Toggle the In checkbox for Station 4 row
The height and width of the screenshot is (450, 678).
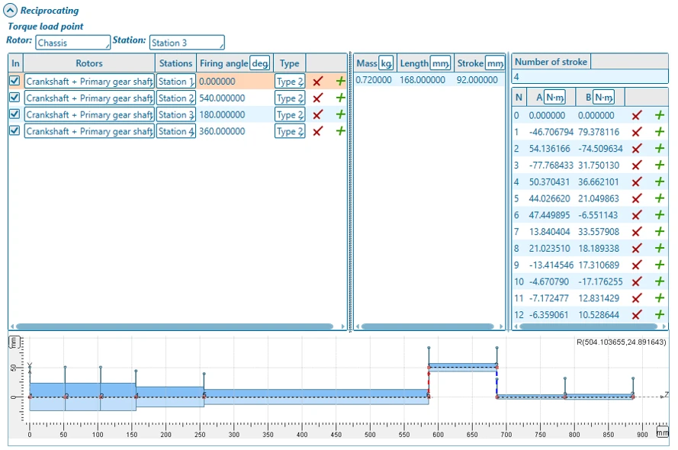pos(14,131)
